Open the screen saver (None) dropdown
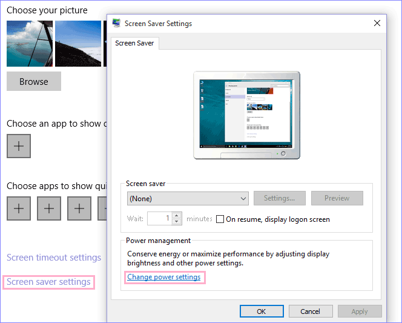Image resolution: width=402 pixels, height=323 pixels. pos(188,198)
